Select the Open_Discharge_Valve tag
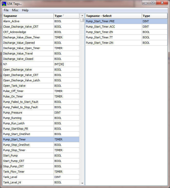 (41, 70)
